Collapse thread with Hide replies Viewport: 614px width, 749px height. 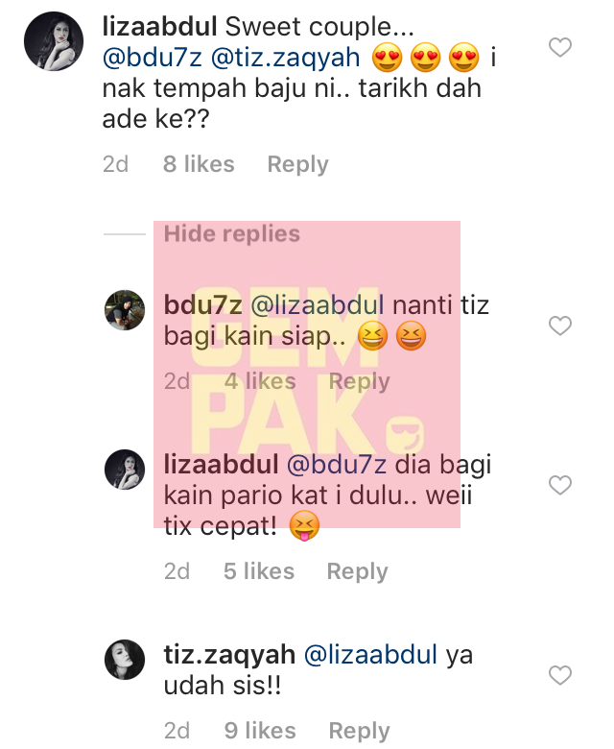click(x=232, y=234)
